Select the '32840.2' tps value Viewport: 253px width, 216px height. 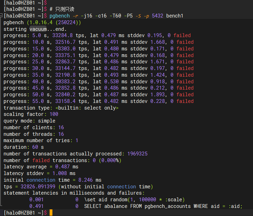point(65,95)
